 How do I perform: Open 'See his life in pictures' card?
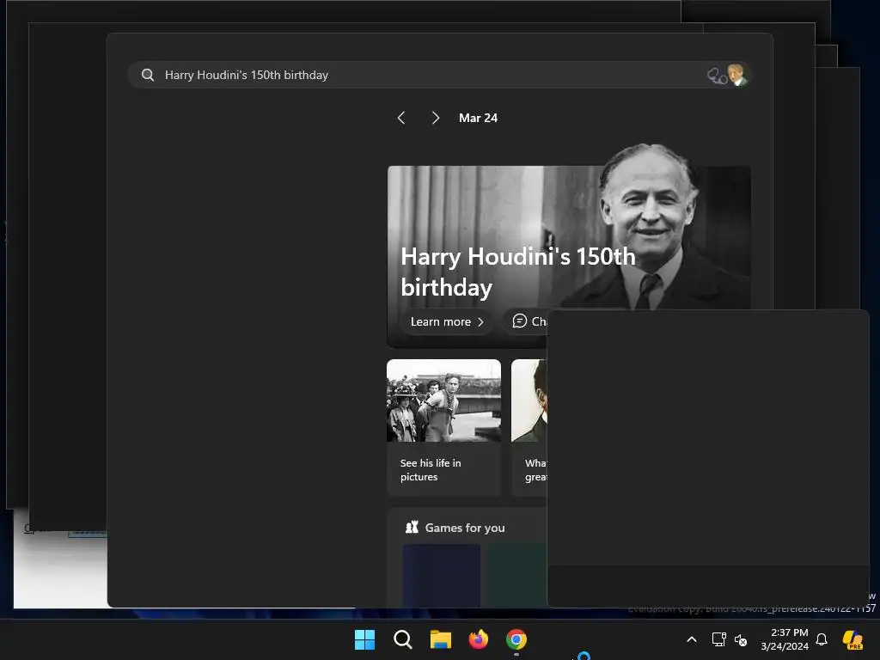click(x=443, y=427)
